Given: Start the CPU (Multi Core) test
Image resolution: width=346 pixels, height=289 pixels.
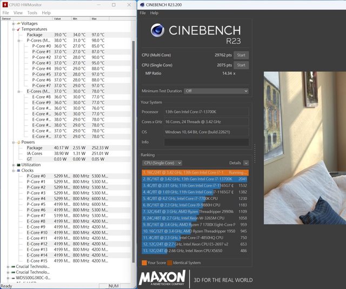Looking at the screenshot, I should coord(241,55).
